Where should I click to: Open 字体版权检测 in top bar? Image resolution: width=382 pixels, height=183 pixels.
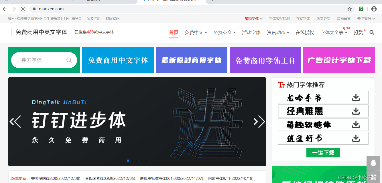279,19
